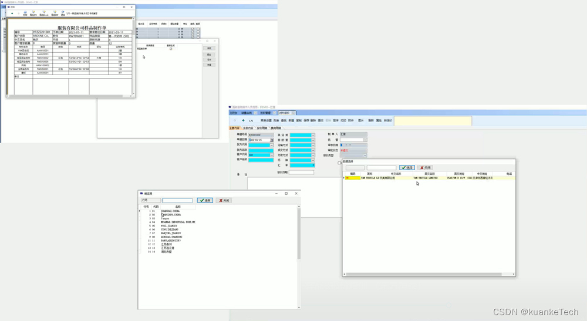Click 提交 in the quotation toolbar
Image resolution: width=587 pixels, height=321 pixels.
pos(321,120)
